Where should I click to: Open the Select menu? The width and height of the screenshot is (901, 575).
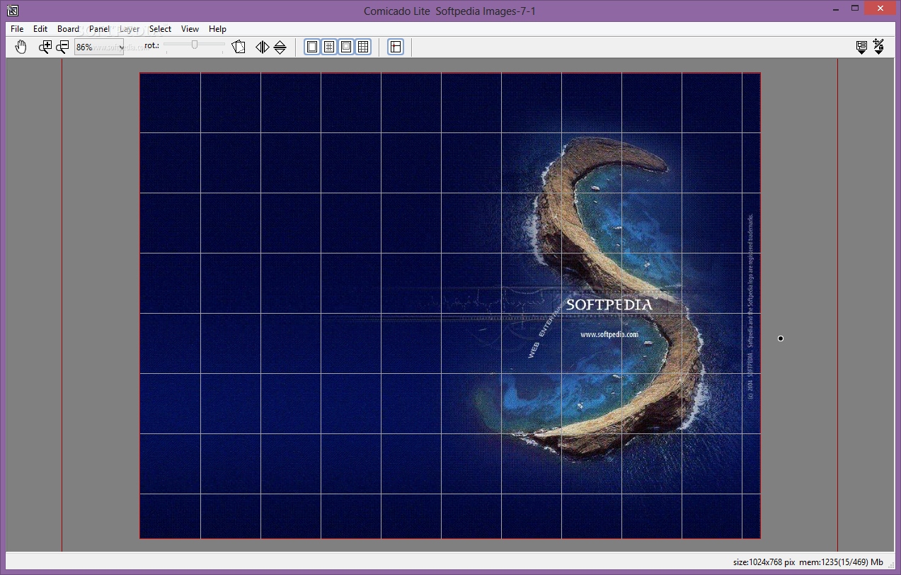160,29
